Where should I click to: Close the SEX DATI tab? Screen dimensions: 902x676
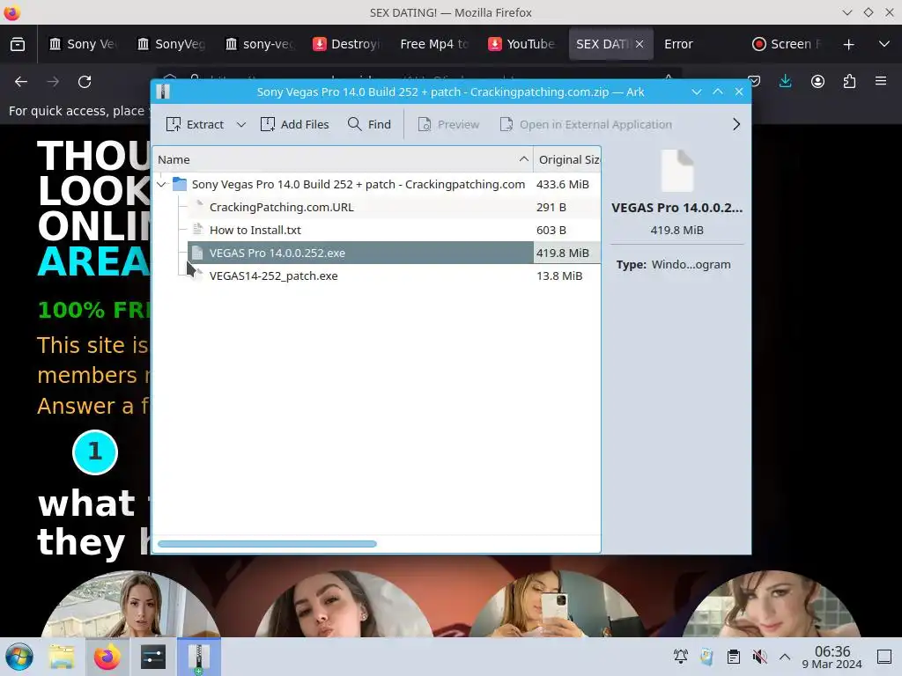point(640,44)
